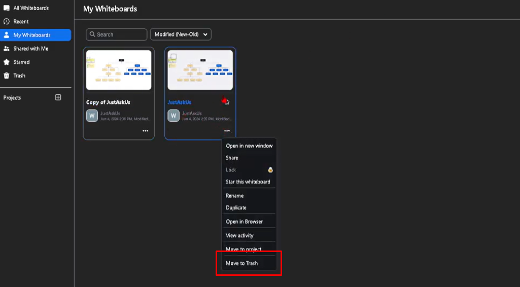Image resolution: width=520 pixels, height=287 pixels.
Task: Click the Search whiteboards field
Action: coord(117,34)
